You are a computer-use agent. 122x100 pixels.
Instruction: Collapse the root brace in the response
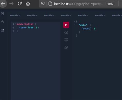tap(75, 21)
